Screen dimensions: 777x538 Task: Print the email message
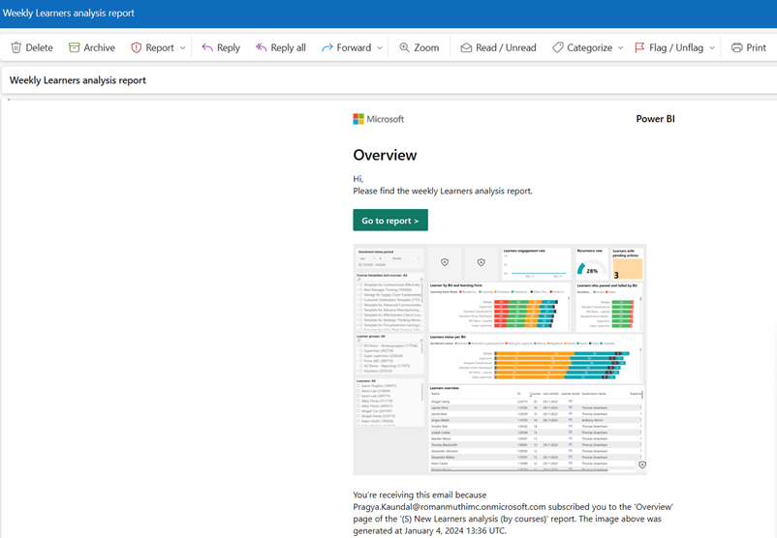point(748,47)
